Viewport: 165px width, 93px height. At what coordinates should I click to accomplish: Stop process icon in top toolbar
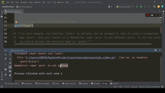click(149, 7)
